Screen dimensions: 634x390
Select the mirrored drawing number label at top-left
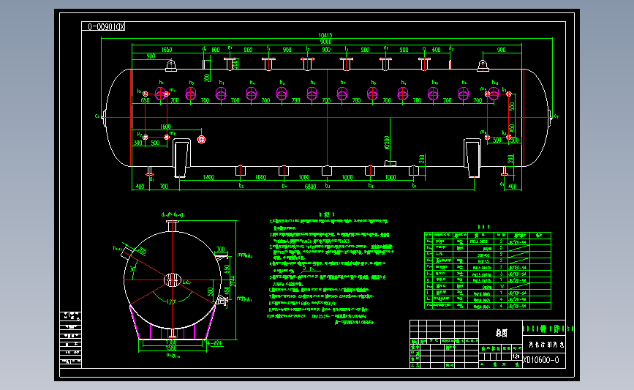click(x=103, y=26)
